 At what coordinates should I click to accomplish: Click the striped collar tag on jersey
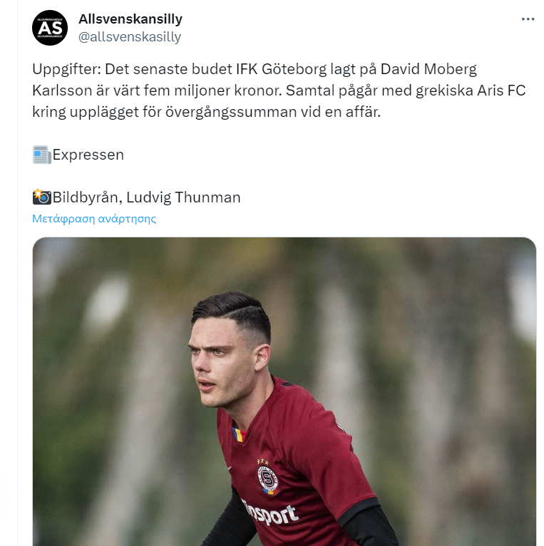(239, 435)
